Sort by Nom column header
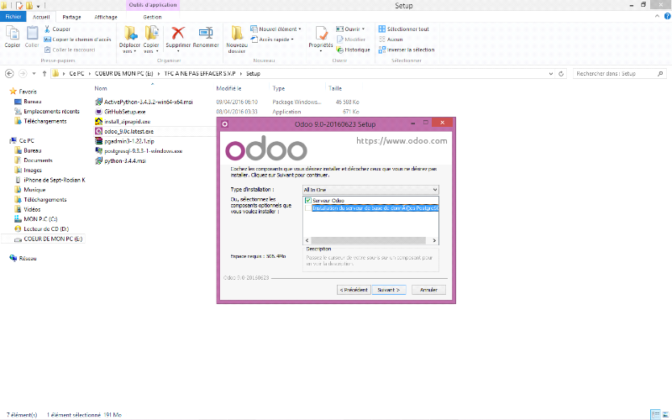This screenshot has height=420, width=672. pos(101,88)
